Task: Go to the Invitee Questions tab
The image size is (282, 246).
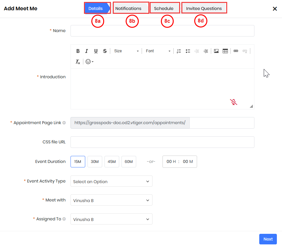Action: point(204,8)
